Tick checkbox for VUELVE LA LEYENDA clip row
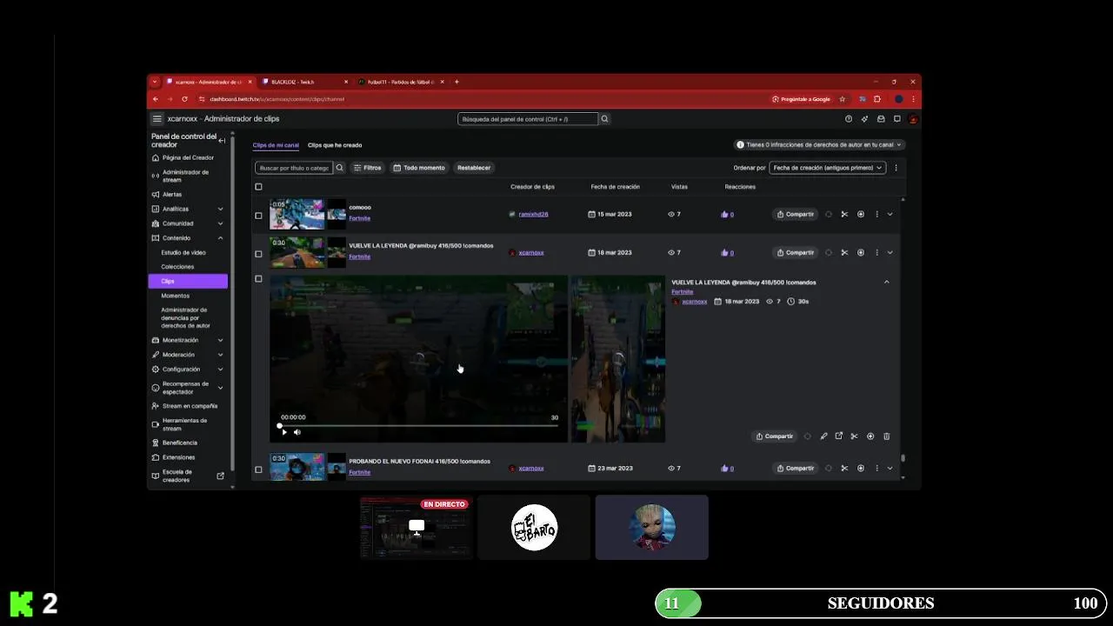This screenshot has height=626, width=1113. click(258, 254)
